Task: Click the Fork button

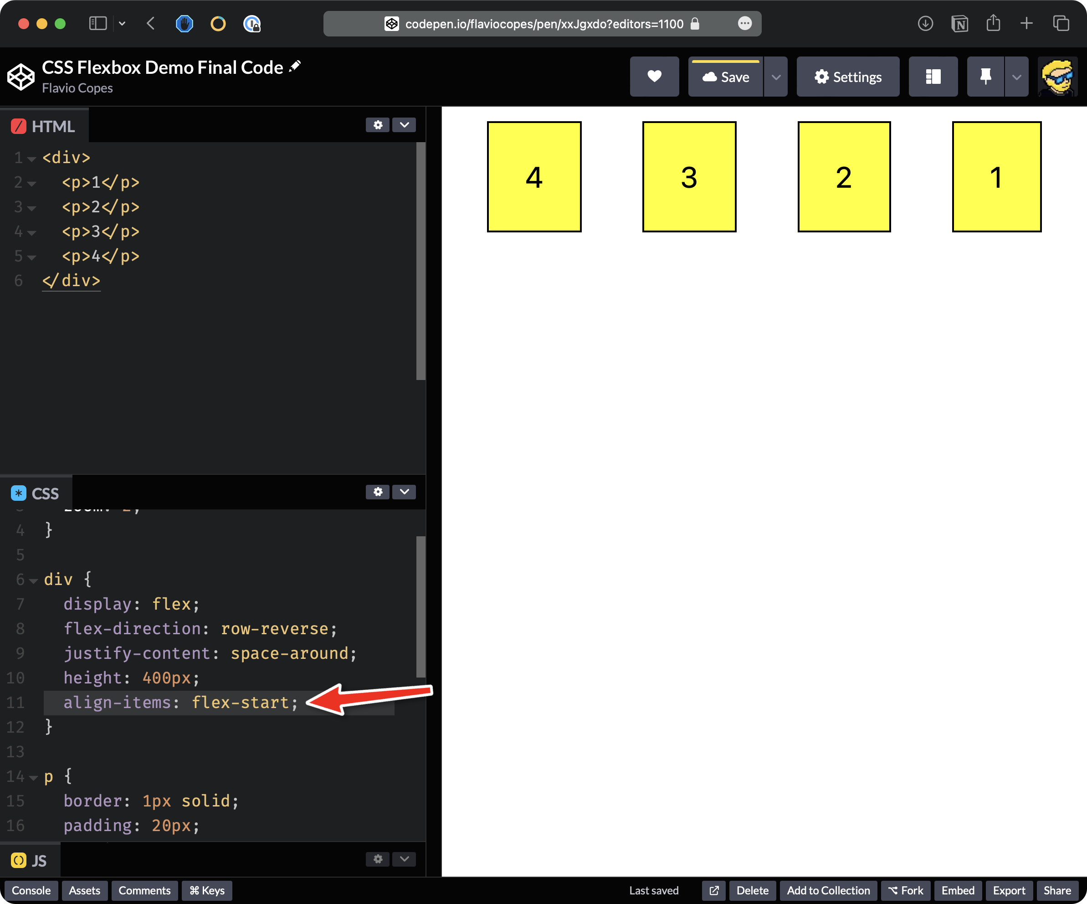Action: (905, 890)
